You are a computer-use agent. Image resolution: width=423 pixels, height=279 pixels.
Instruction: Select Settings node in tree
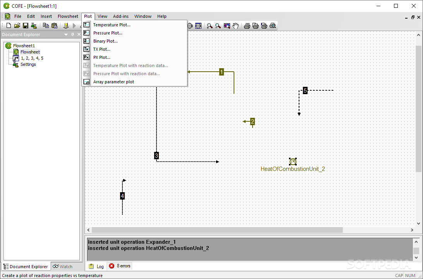pyautogui.click(x=28, y=64)
